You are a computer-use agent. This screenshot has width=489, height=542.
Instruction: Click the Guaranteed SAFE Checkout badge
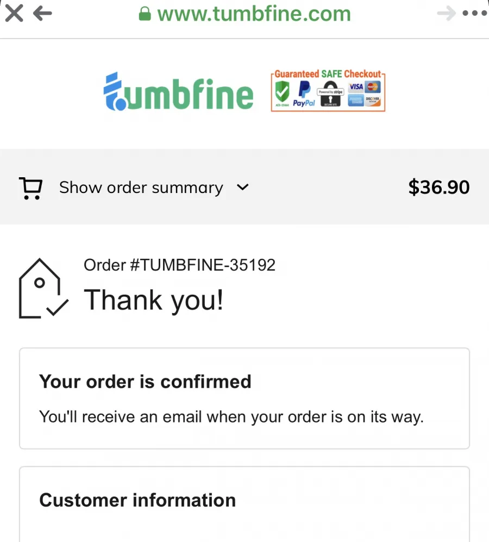coord(328,91)
